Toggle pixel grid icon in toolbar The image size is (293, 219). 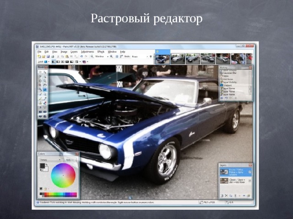pyautogui.click(x=117, y=57)
